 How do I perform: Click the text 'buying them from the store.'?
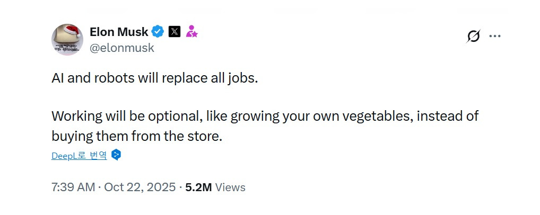coord(136,135)
